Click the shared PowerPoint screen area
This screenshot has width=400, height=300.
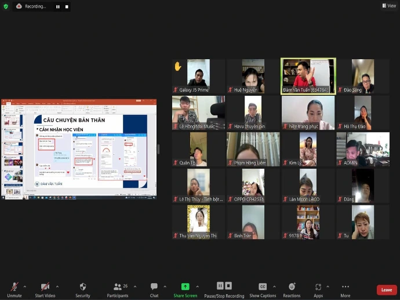79,149
